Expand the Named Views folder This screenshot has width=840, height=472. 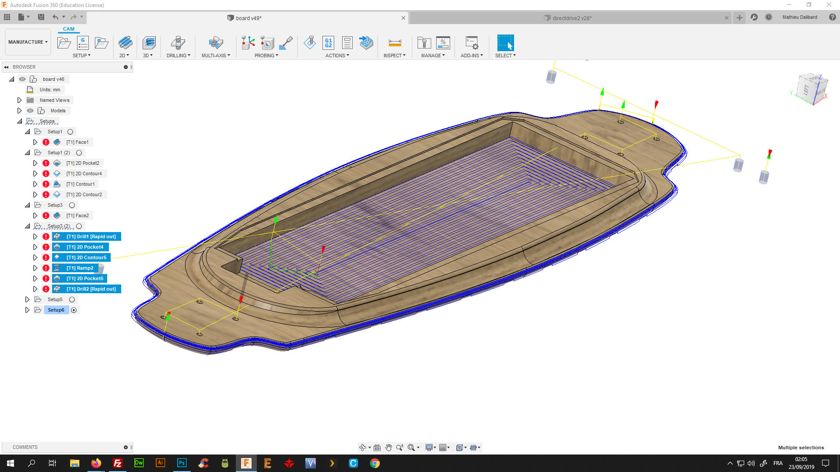point(19,100)
